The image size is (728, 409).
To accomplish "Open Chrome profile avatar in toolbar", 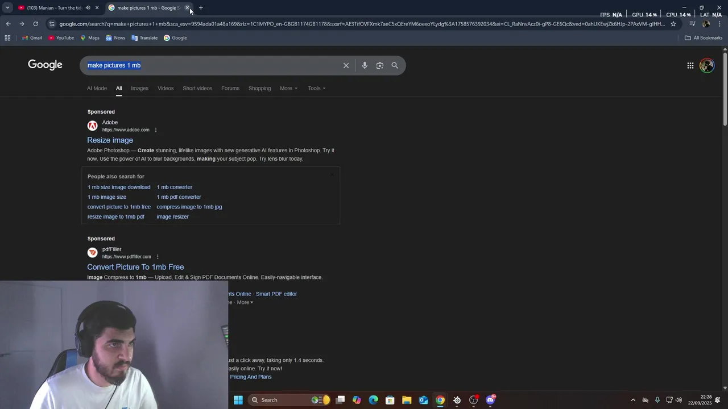I will pyautogui.click(x=706, y=24).
